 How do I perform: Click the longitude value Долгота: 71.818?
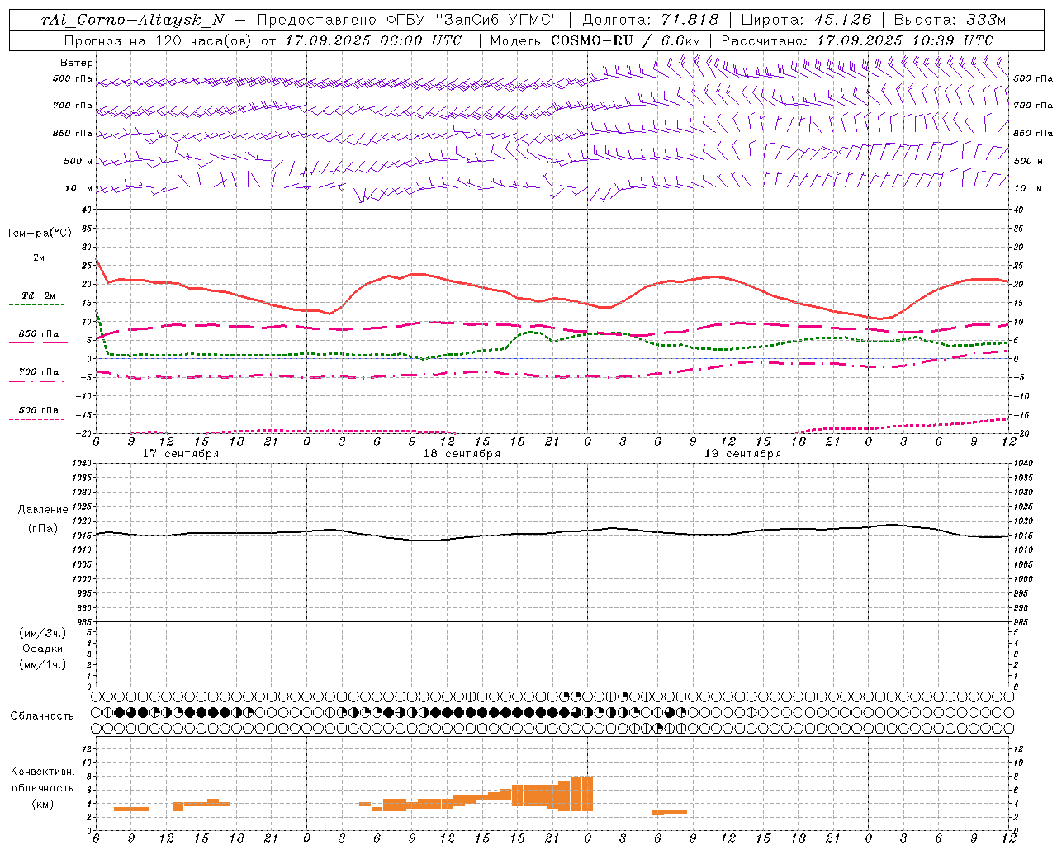[x=651, y=21]
